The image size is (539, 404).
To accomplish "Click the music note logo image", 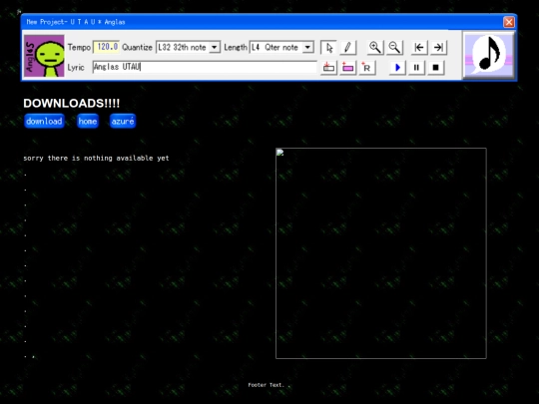I will (x=489, y=55).
